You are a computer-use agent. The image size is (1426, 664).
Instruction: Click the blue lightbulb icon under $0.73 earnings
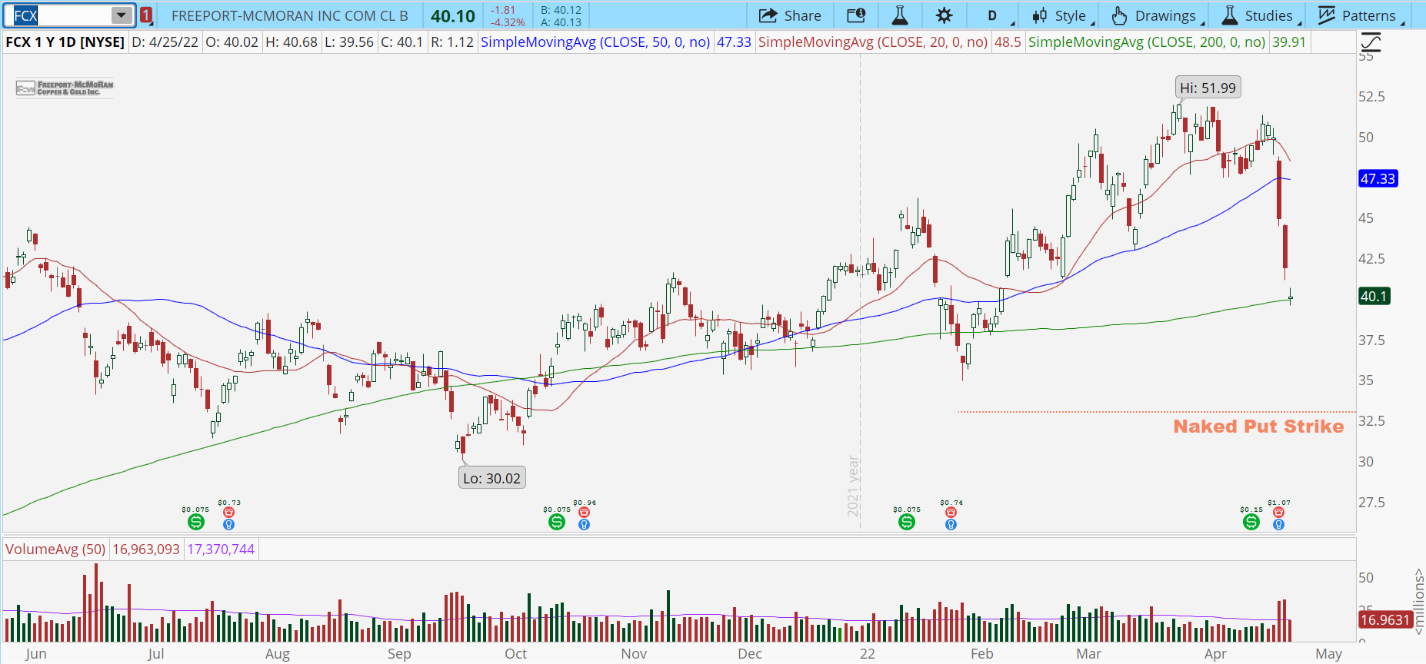tap(228, 525)
